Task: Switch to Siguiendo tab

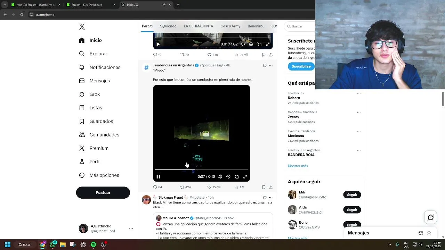Action: (168, 26)
